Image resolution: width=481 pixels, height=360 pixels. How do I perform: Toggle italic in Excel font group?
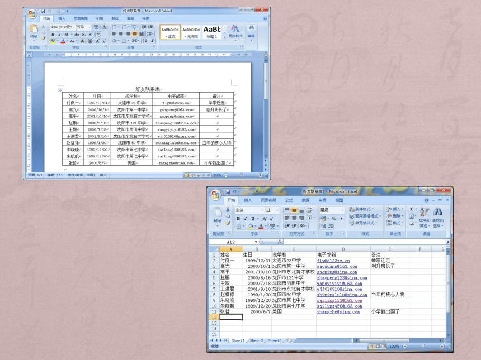(x=246, y=219)
